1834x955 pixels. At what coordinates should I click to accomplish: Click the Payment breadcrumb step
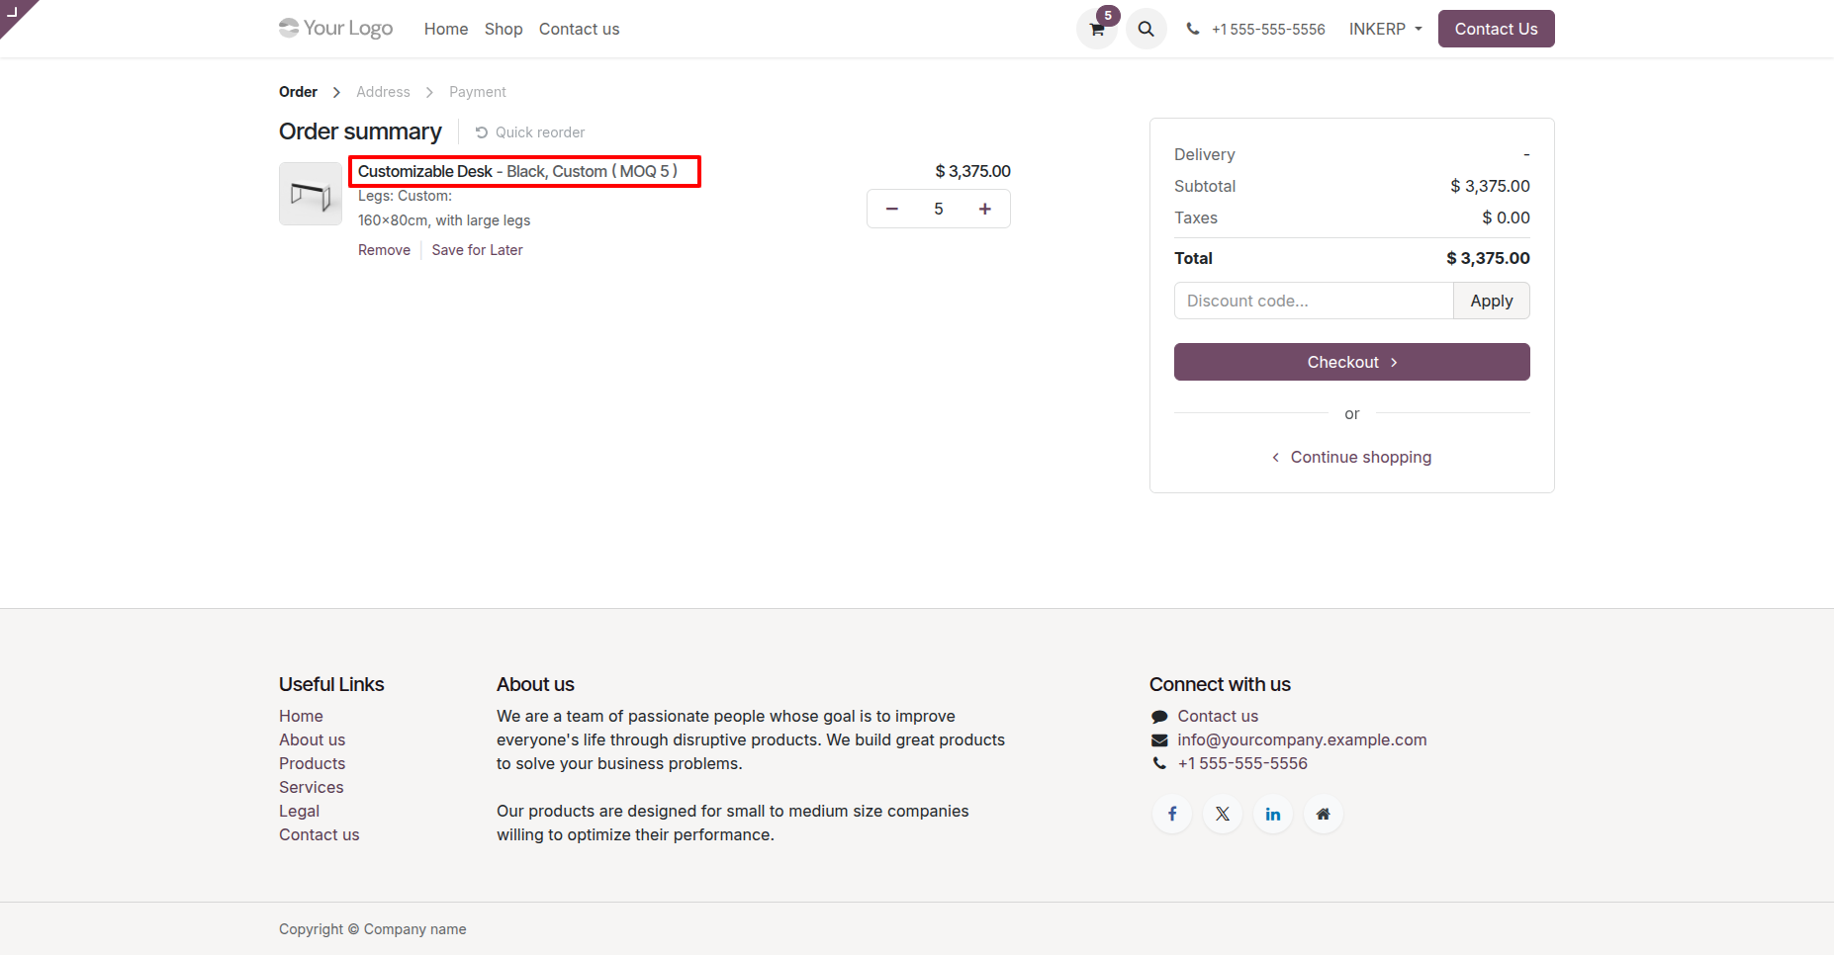click(478, 92)
